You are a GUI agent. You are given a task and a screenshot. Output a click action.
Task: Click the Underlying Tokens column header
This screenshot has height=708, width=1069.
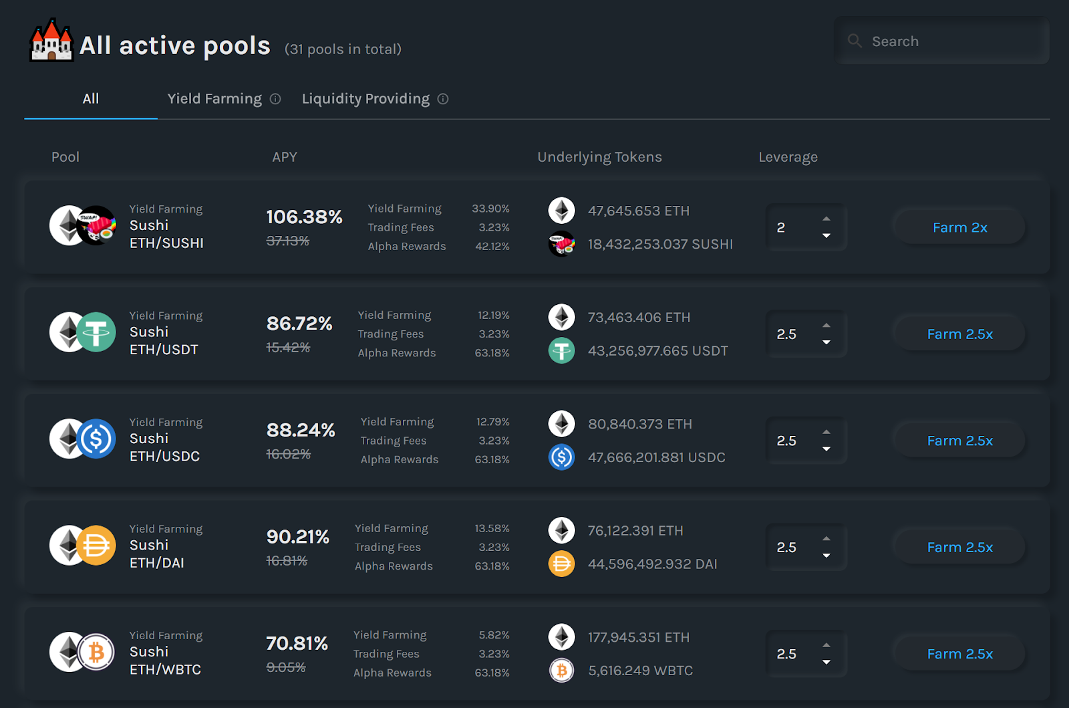click(x=599, y=157)
